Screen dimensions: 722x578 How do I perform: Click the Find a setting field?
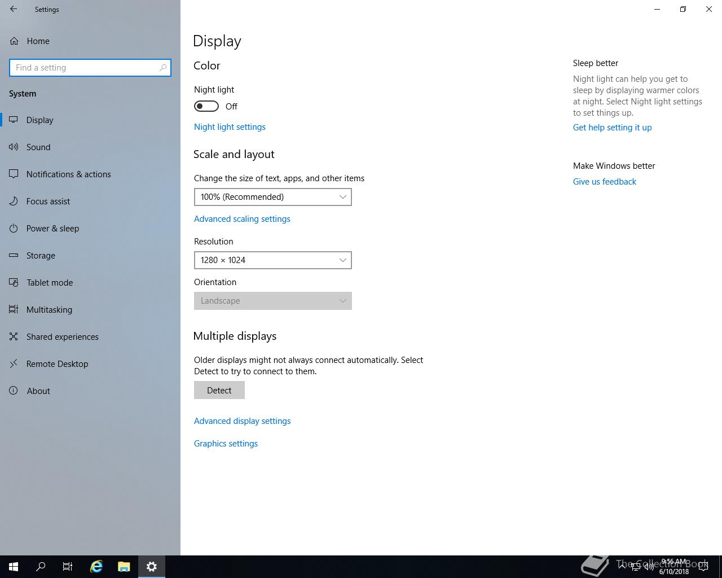(90, 68)
